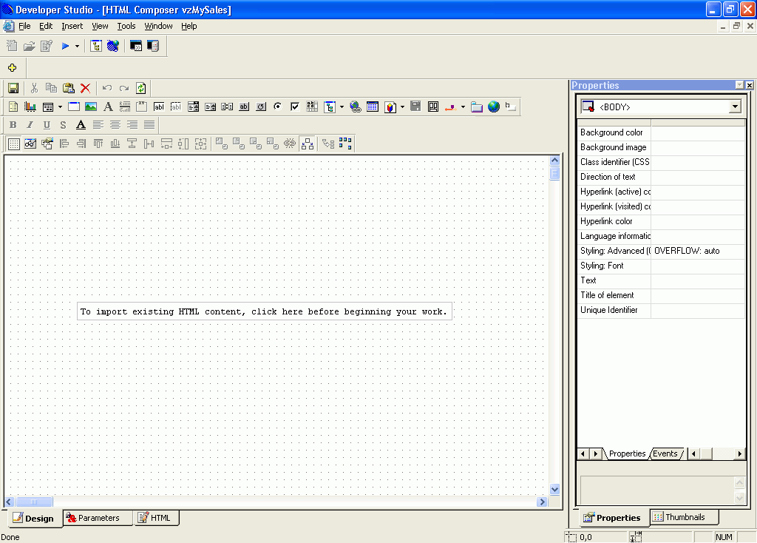The width and height of the screenshot is (757, 543).
Task: Click the blue Run arrow icon
Action: 65,46
